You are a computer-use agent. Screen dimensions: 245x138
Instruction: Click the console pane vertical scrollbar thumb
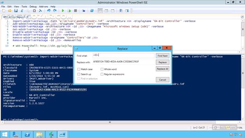tap(243, 73)
